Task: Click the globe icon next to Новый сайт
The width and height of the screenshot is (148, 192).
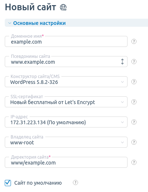Action: coord(63,7)
